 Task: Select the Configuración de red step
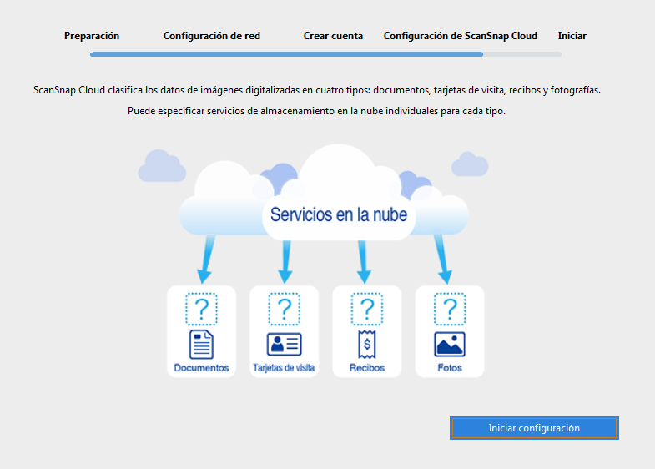click(x=212, y=37)
